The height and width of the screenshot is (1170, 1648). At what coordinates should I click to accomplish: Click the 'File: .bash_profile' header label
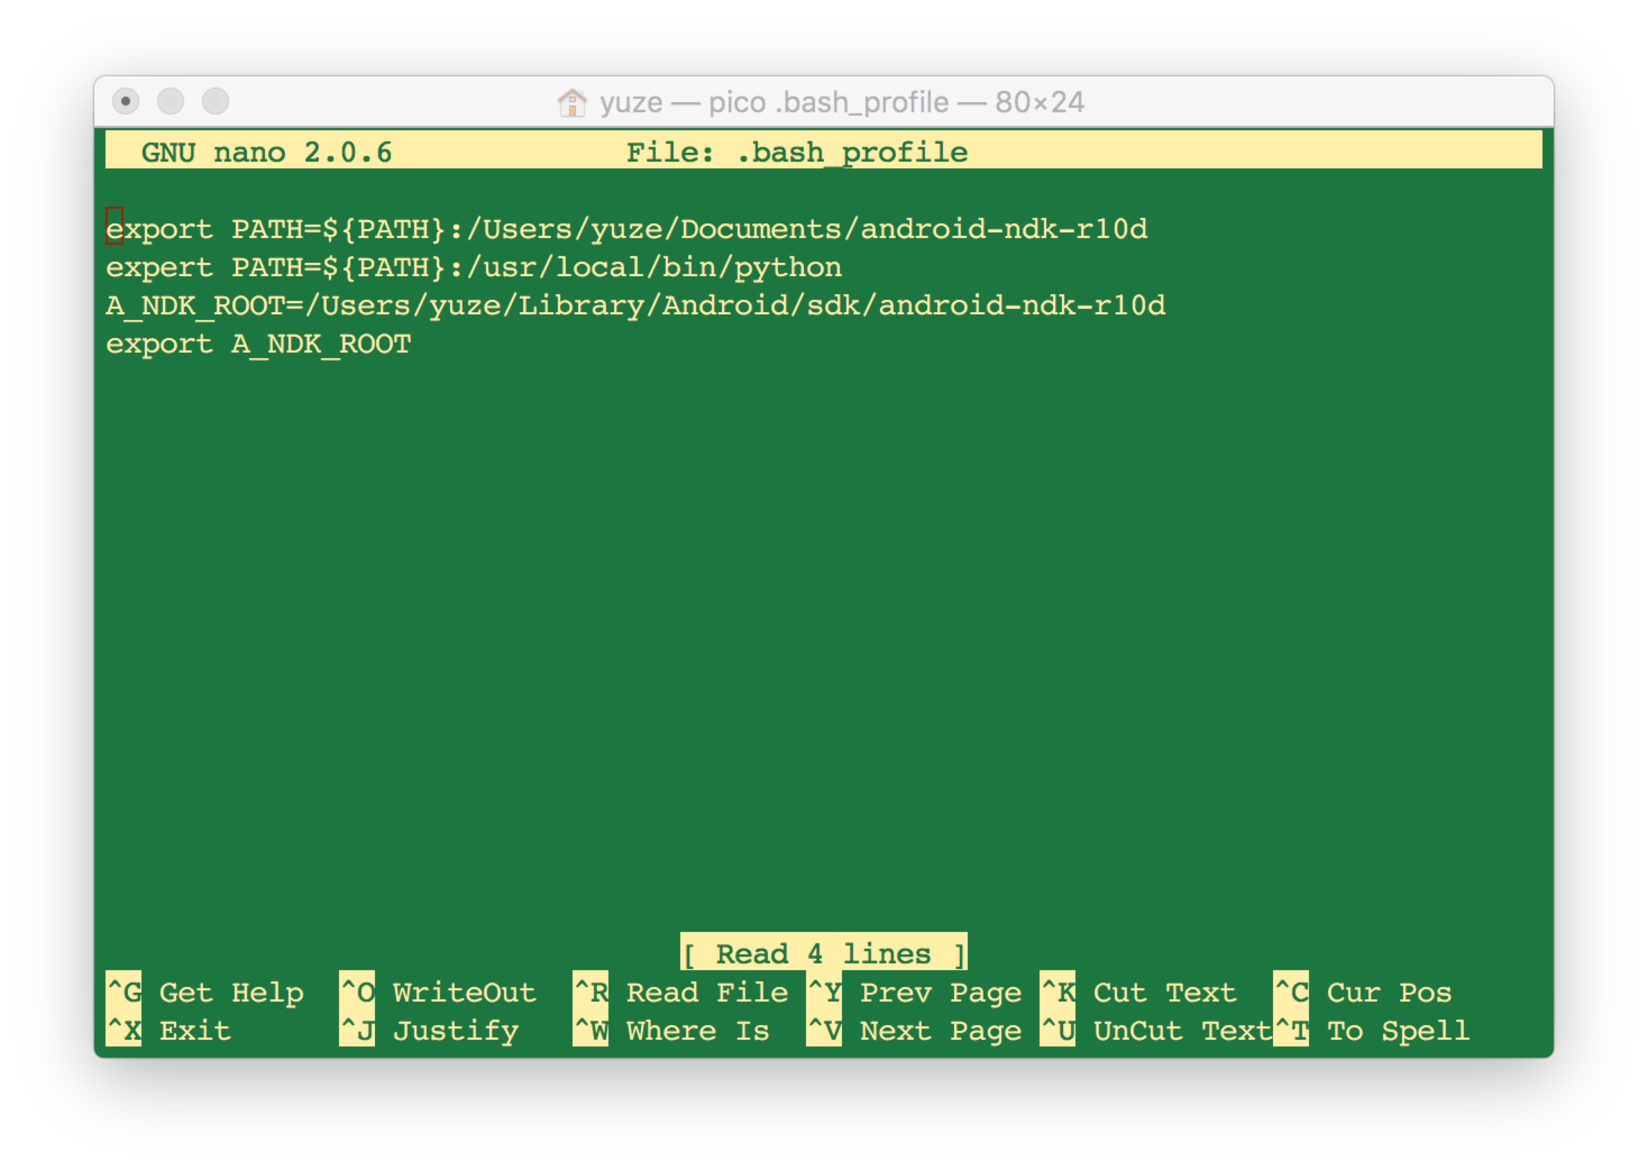(796, 153)
